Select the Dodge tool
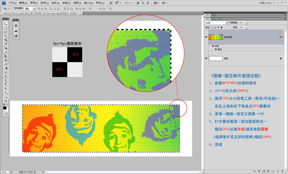Viewport: 288px width, 174px height. click(x=6, y=76)
